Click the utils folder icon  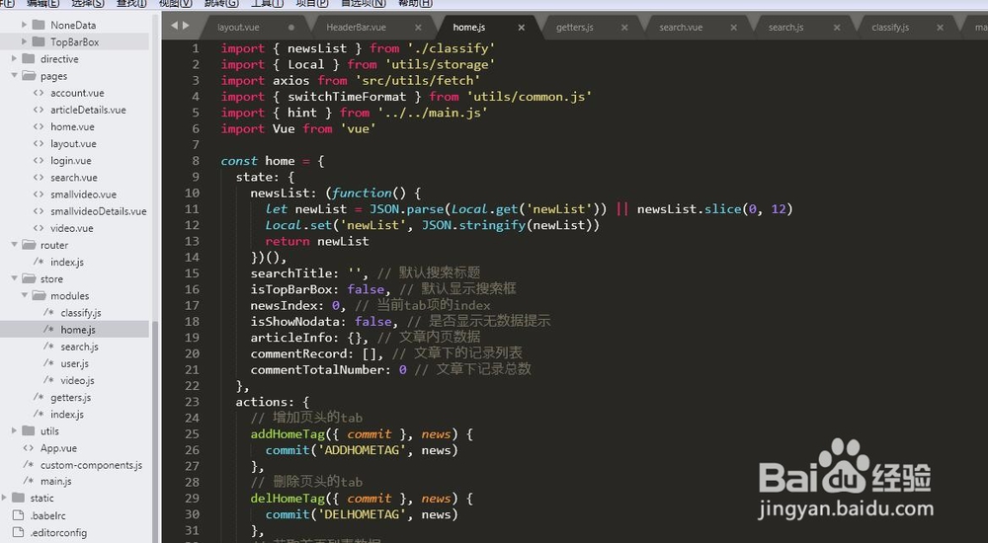[29, 430]
